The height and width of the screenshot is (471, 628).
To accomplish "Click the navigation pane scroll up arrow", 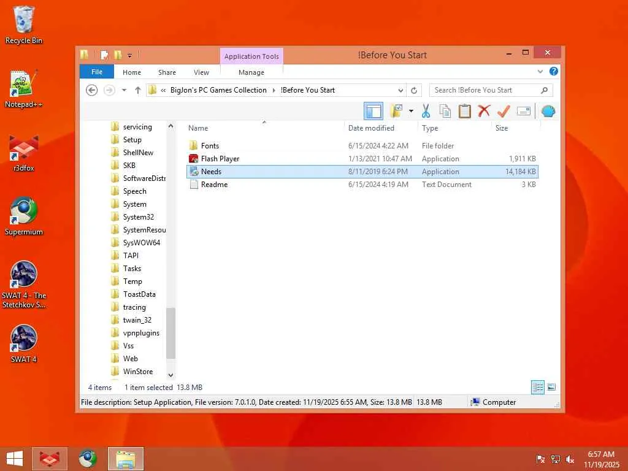I will coord(170,126).
